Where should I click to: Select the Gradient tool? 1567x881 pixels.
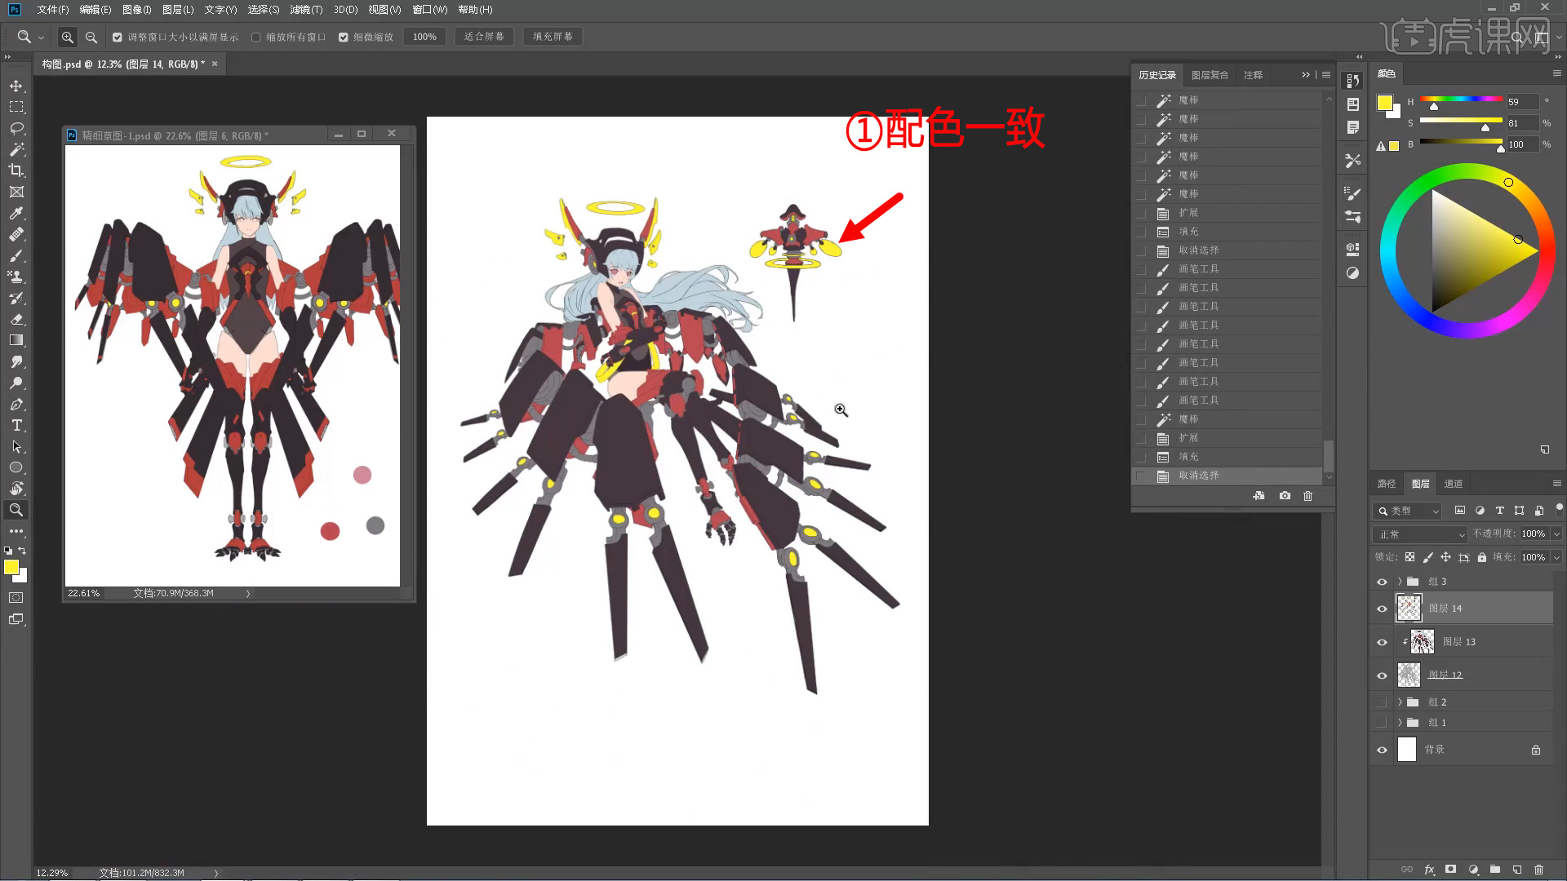(x=16, y=340)
